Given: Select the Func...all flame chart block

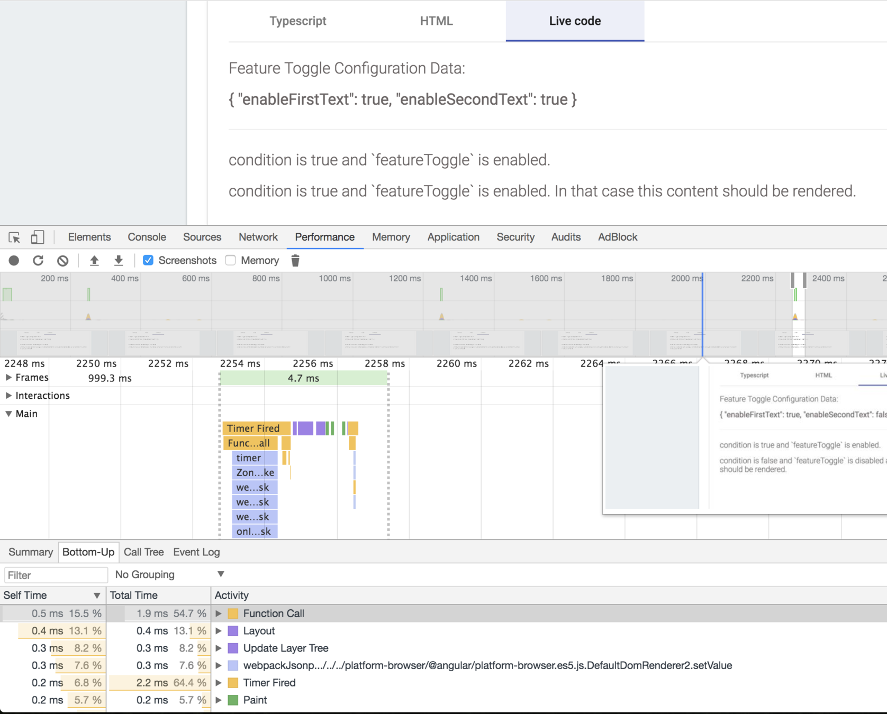Looking at the screenshot, I should (x=250, y=443).
